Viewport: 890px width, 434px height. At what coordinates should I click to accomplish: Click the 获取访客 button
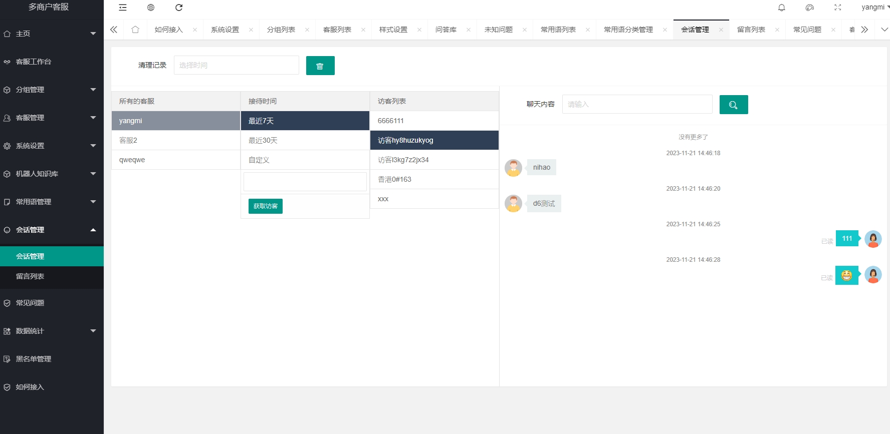pos(266,206)
